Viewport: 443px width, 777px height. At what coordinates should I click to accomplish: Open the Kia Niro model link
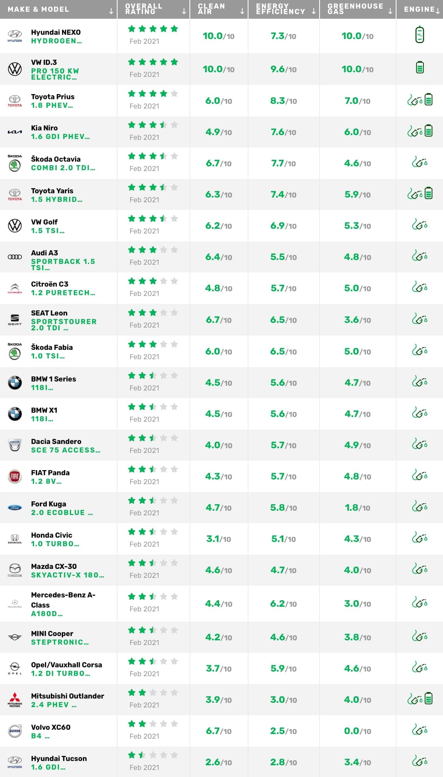(x=60, y=132)
